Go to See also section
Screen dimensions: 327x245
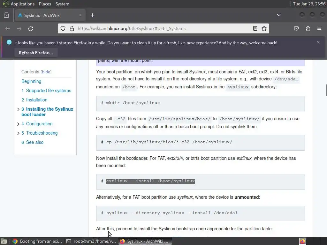click(33, 142)
